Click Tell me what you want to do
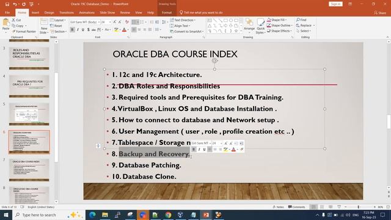 (201, 12)
